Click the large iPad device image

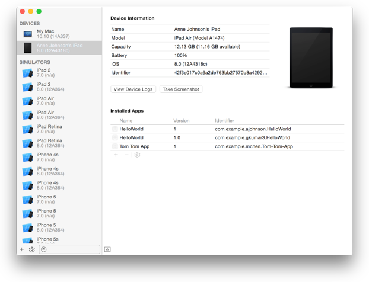311,58
